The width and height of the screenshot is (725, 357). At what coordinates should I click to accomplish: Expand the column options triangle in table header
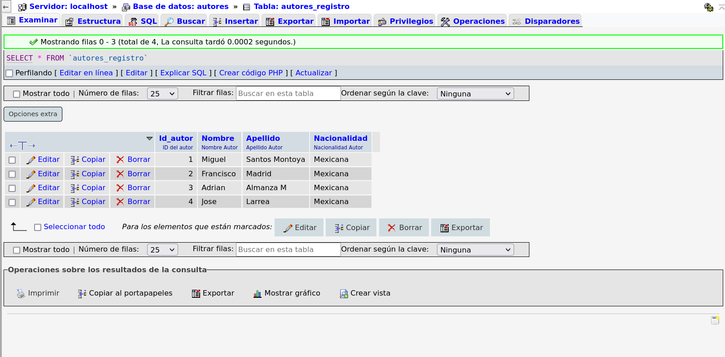click(149, 139)
